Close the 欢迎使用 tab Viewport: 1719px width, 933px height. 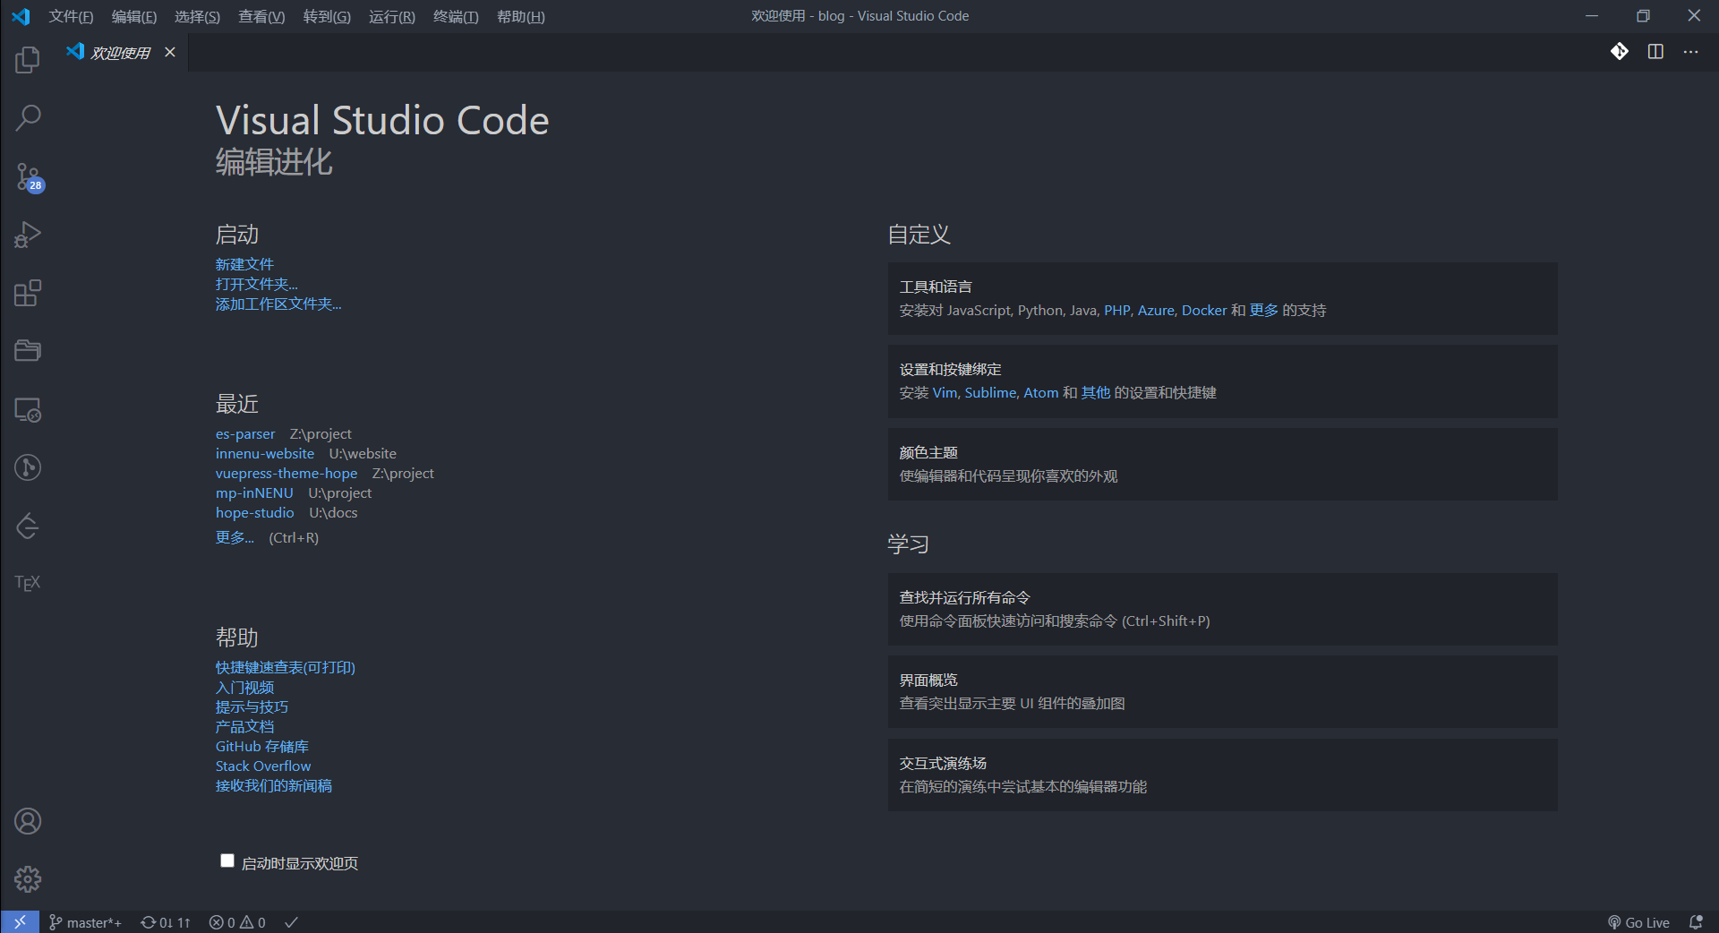[170, 52]
